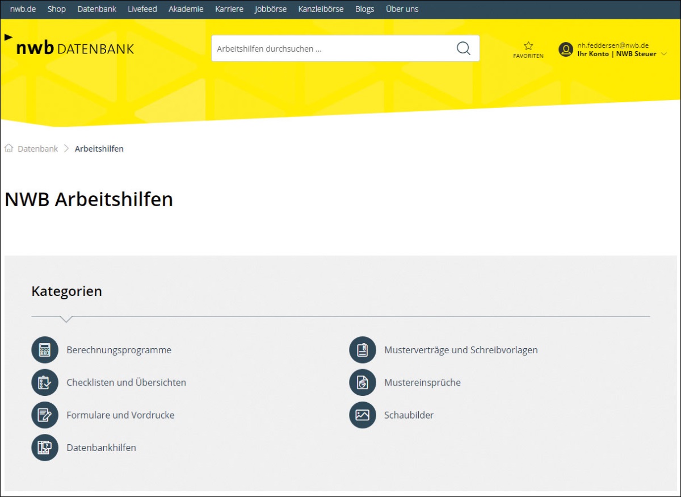The width and height of the screenshot is (681, 497).
Task: Click the NWB Datenbank logo
Action: click(x=75, y=48)
